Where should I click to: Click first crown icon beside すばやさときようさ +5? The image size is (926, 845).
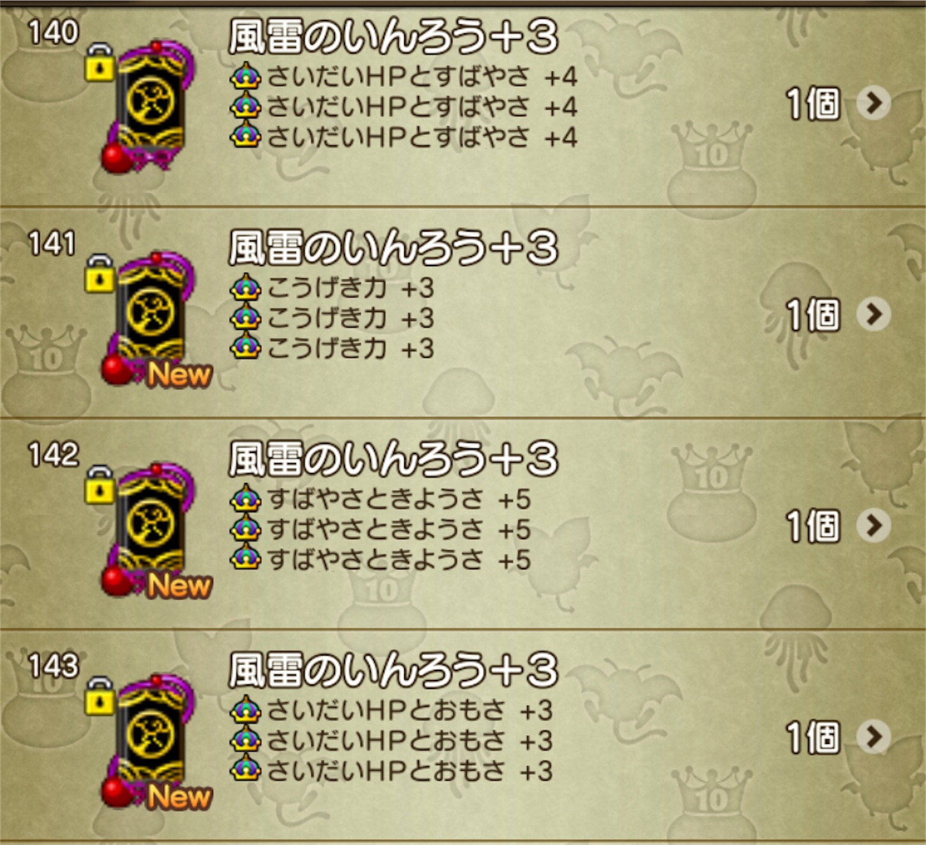(246, 499)
